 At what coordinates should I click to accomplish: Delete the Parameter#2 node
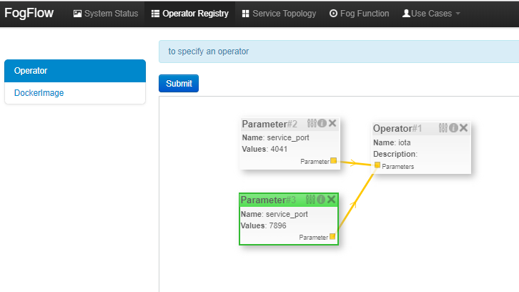pyautogui.click(x=332, y=124)
